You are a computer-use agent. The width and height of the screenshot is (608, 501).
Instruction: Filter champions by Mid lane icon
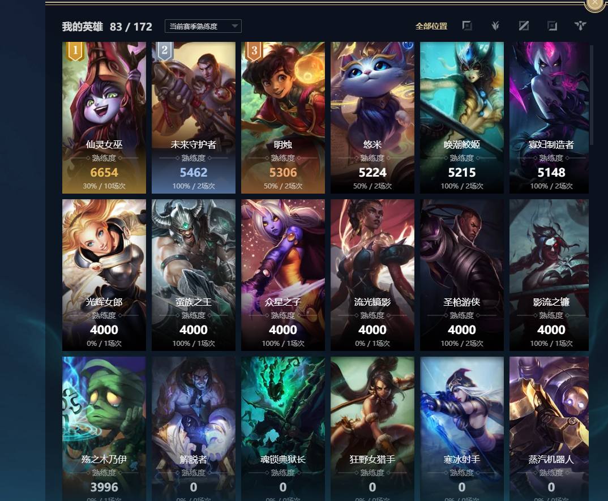point(524,26)
